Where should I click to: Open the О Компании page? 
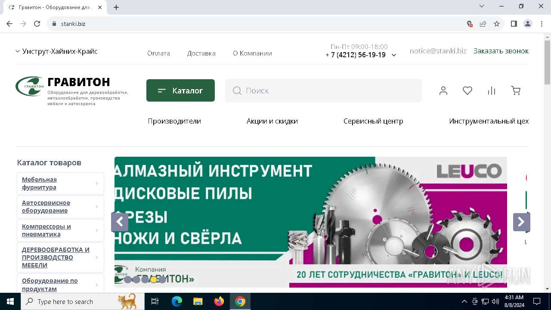click(x=252, y=53)
